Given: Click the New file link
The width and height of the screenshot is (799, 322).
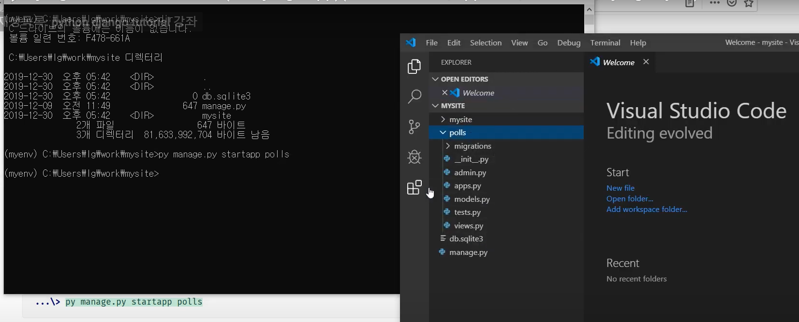Looking at the screenshot, I should click(x=621, y=188).
